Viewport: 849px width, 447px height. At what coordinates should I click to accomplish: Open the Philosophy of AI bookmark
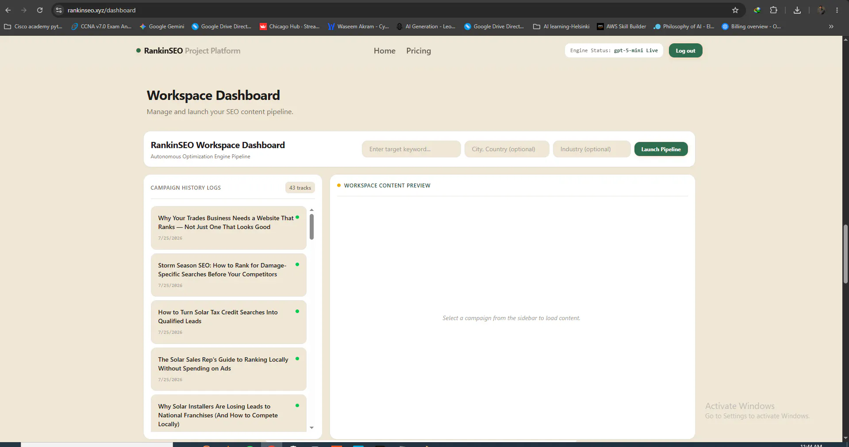pos(684,27)
